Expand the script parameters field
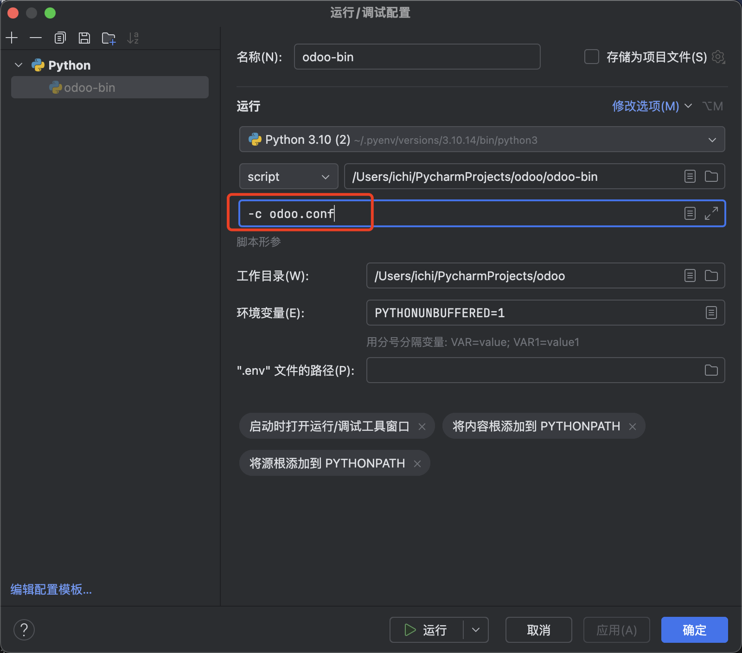The image size is (742, 653). [x=711, y=213]
